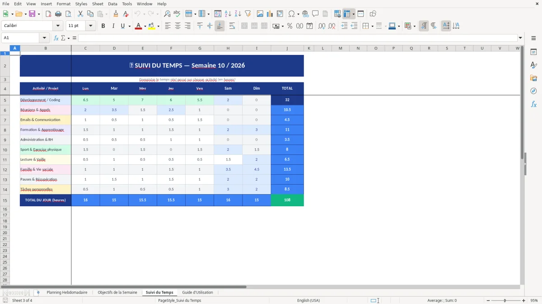
Task: Open the Insert Chart tool
Action: pyautogui.click(x=270, y=14)
